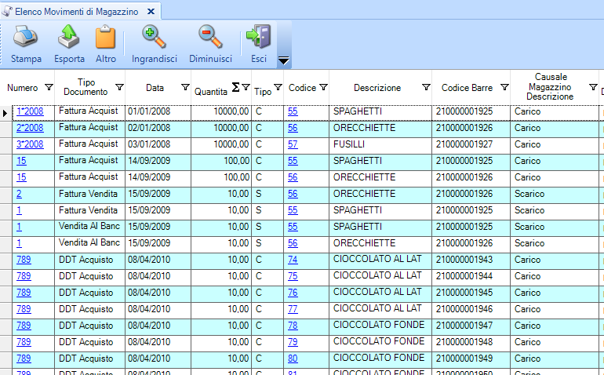Select the first row's selector arrow
Viewport: 604px width, 375px height.
pyautogui.click(x=5, y=113)
